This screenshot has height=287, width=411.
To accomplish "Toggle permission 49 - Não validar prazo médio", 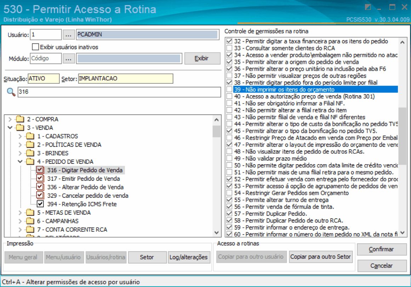I will [229, 158].
